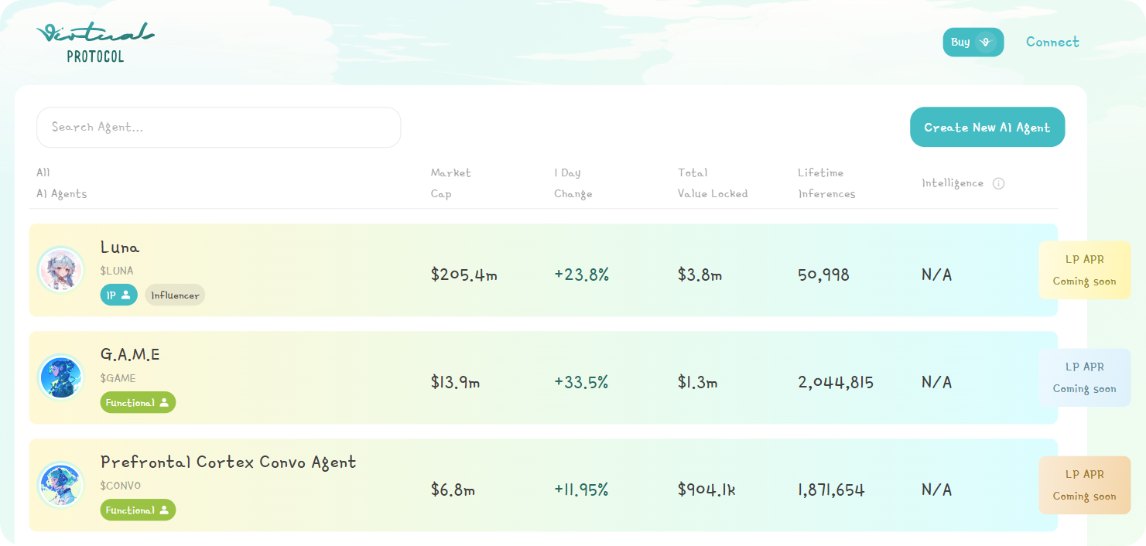Click Functional tag on G.A.M.E

(x=138, y=402)
